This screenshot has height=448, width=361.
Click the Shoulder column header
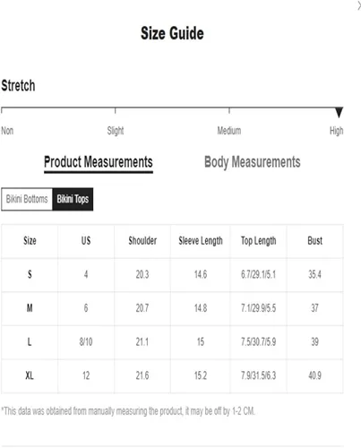click(x=142, y=241)
